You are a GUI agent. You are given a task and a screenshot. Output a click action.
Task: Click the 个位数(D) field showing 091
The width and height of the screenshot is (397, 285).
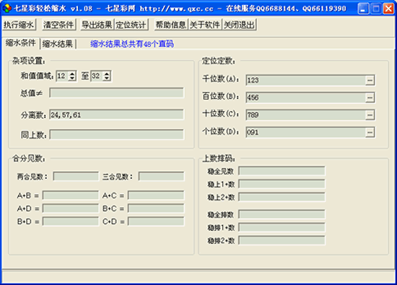[305, 132]
